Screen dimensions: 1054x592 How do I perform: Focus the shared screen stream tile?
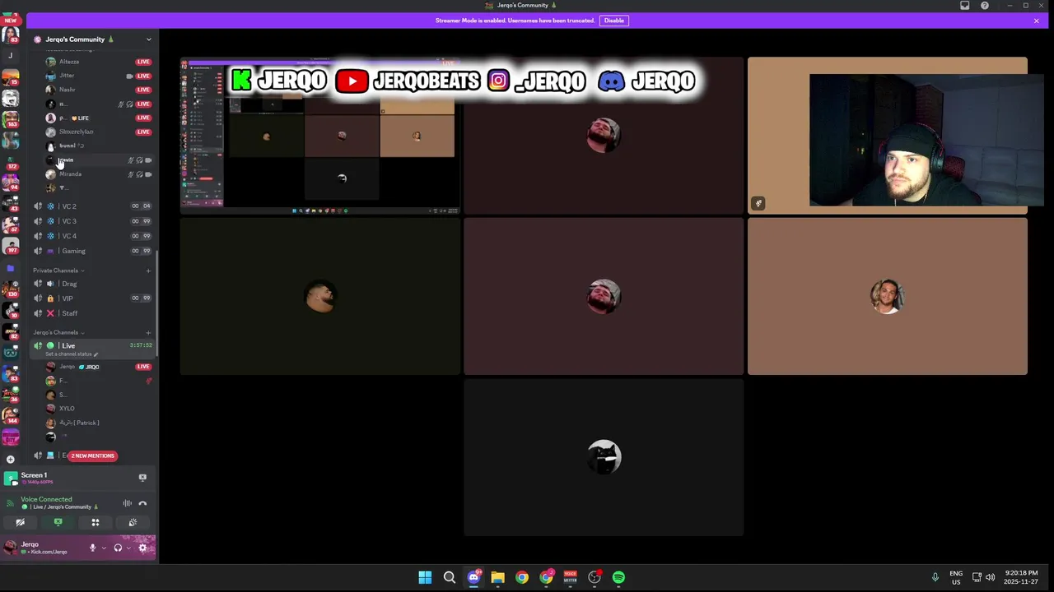click(320, 136)
